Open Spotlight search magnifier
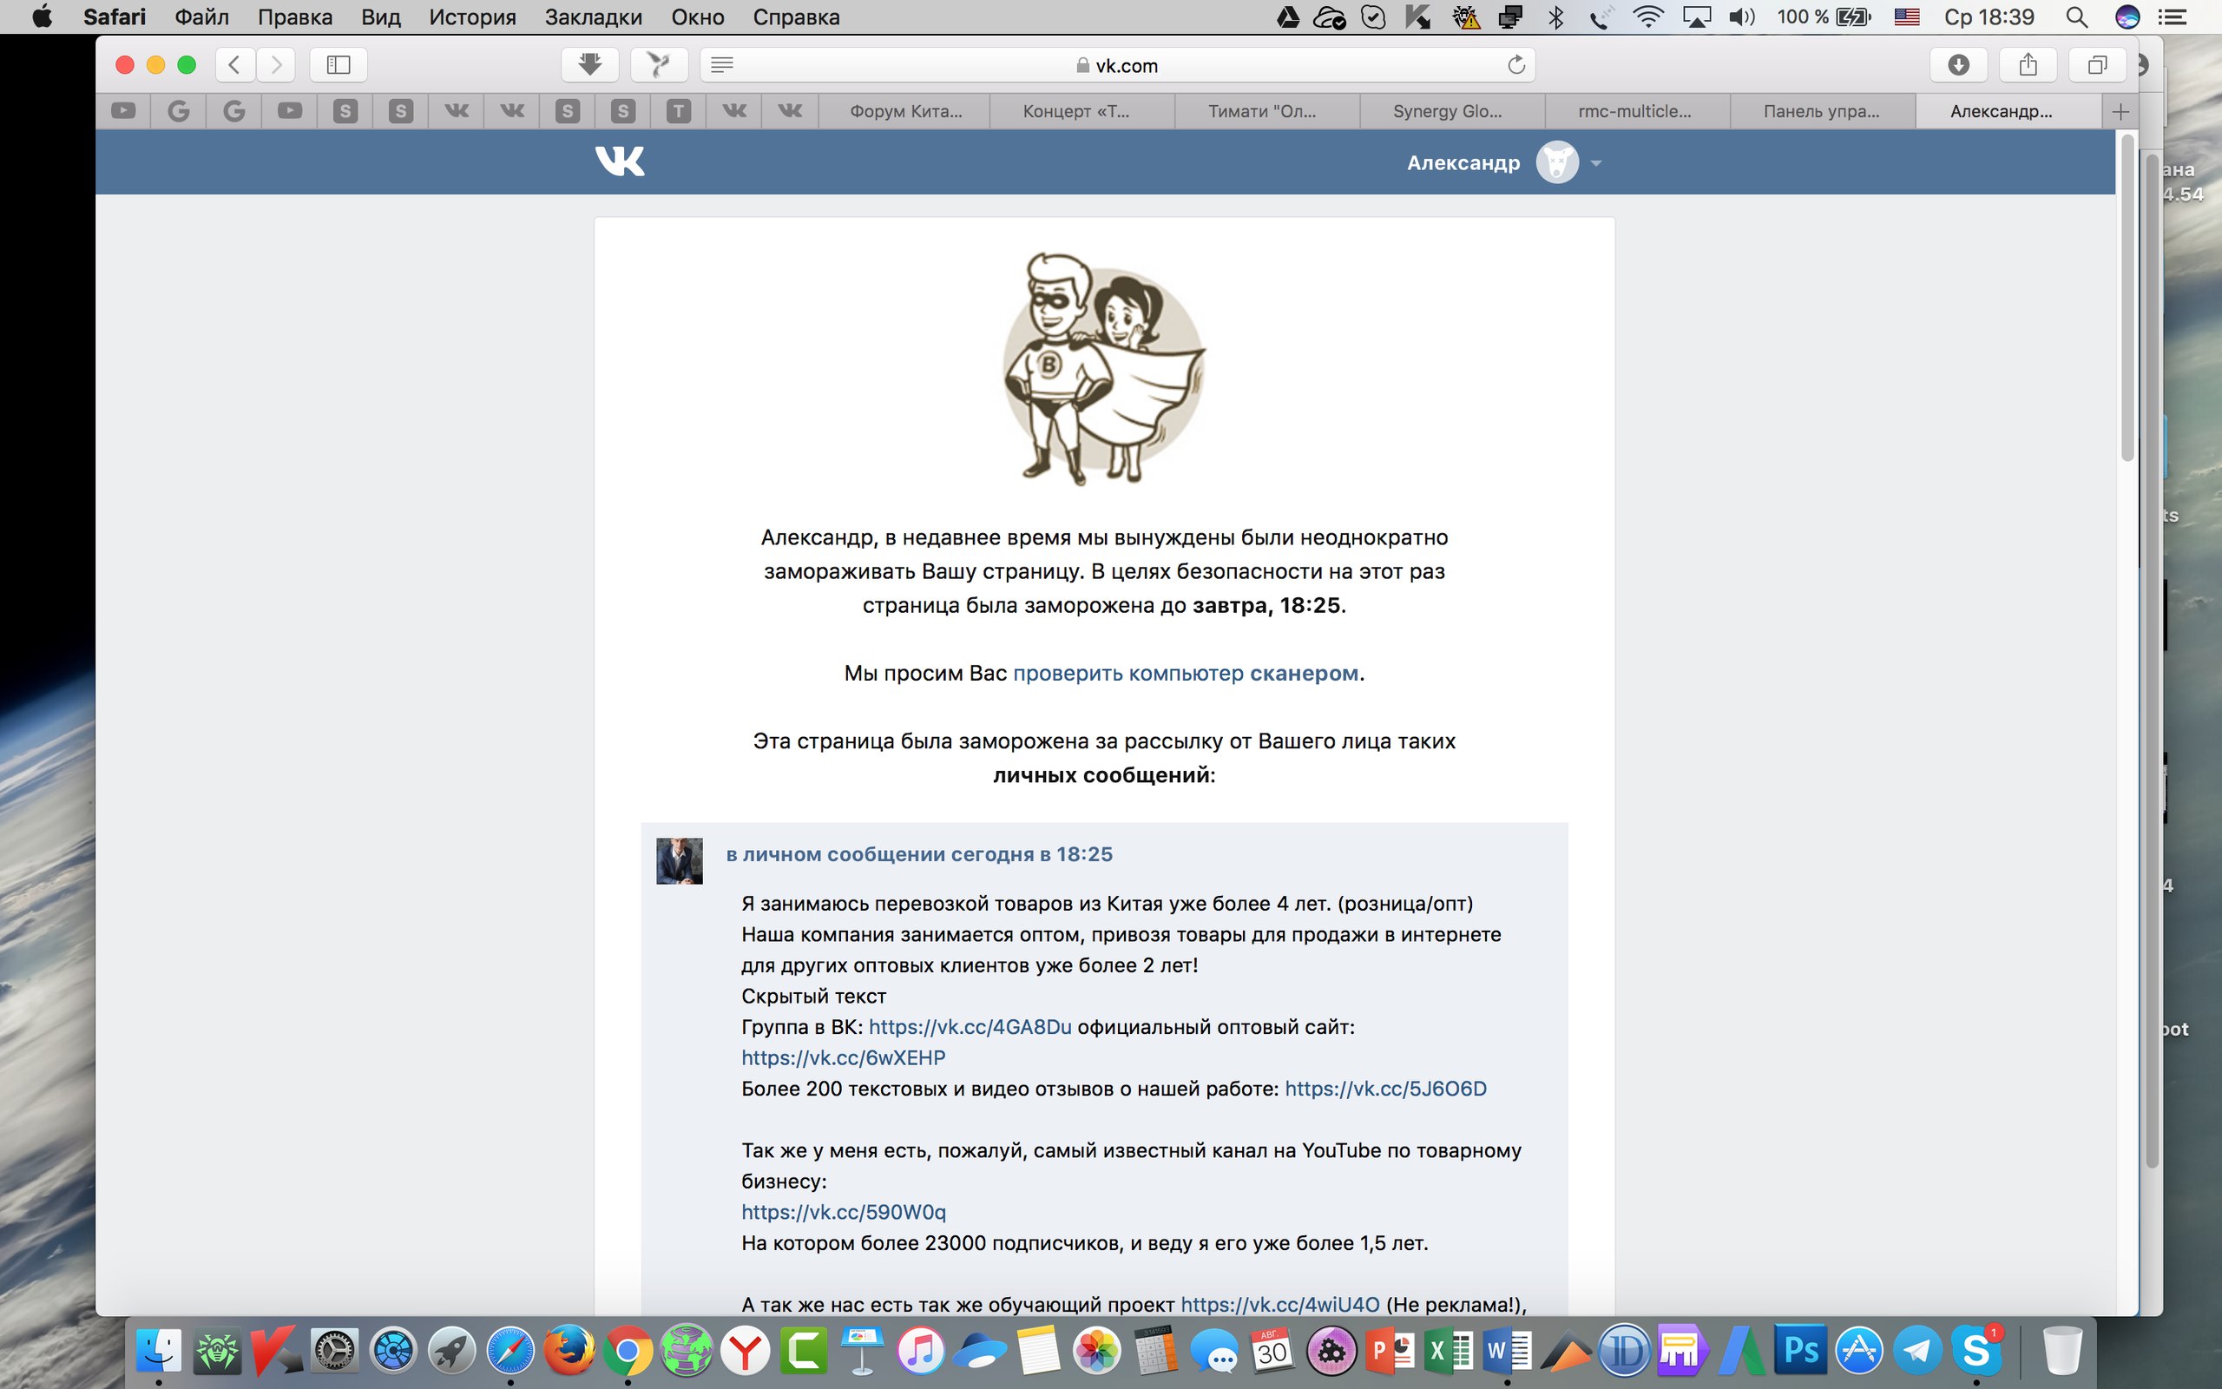The height and width of the screenshot is (1389, 2222). tap(2077, 16)
